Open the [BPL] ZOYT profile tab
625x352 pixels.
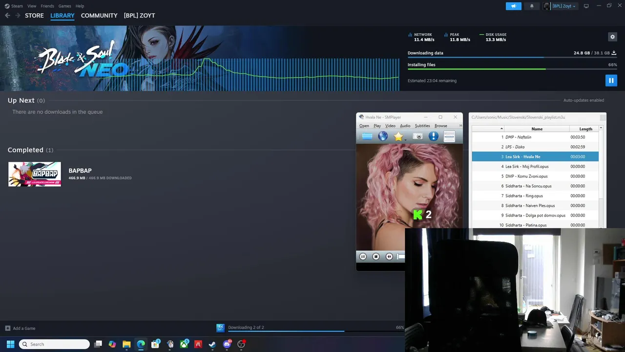(x=139, y=16)
